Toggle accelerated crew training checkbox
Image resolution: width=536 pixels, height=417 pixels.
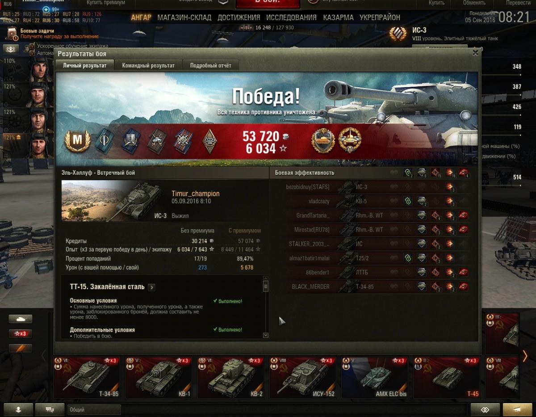click(33, 46)
